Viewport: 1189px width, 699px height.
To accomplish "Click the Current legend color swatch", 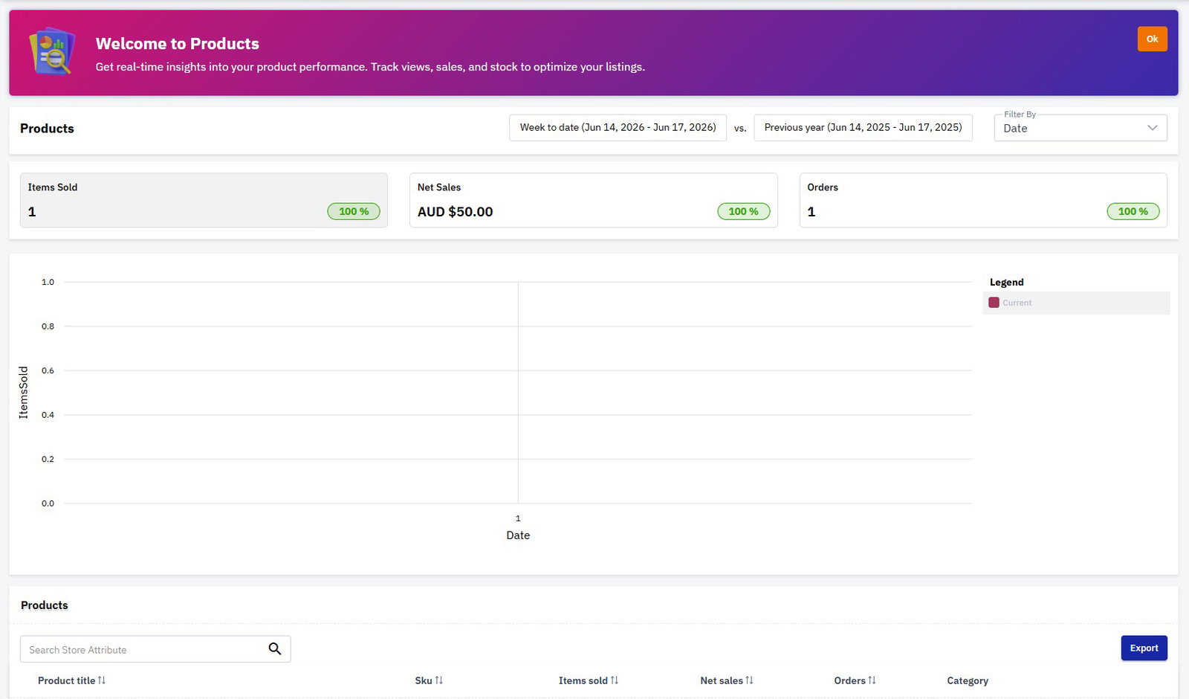I will tap(994, 303).
